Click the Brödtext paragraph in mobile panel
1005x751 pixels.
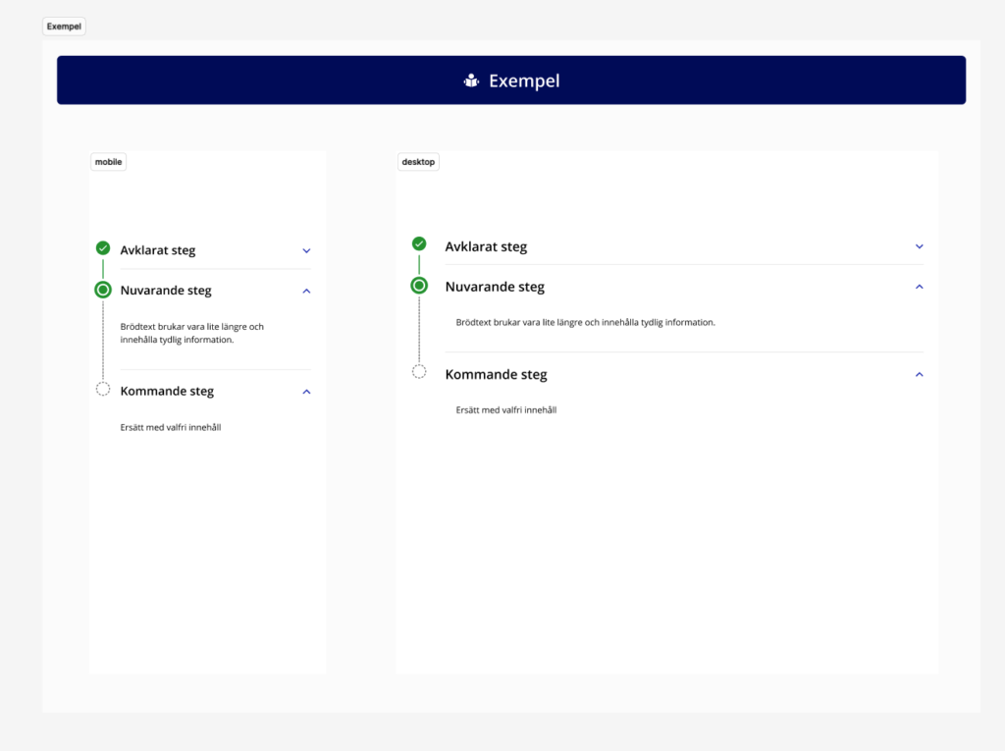click(x=192, y=333)
